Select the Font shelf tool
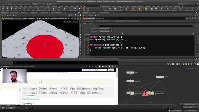Viewport: 199px width, 112px height. [x=59, y=9]
